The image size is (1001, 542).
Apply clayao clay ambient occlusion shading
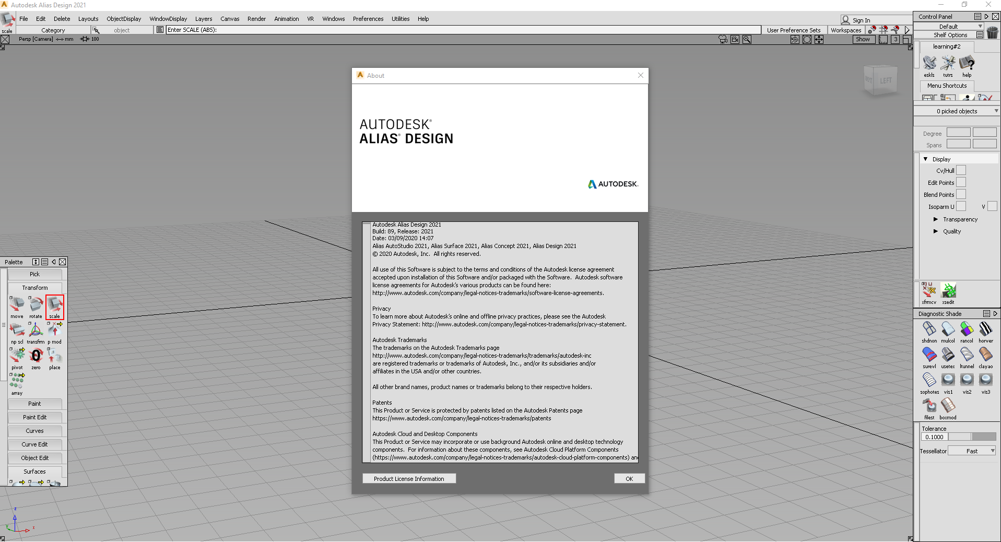tap(985, 357)
